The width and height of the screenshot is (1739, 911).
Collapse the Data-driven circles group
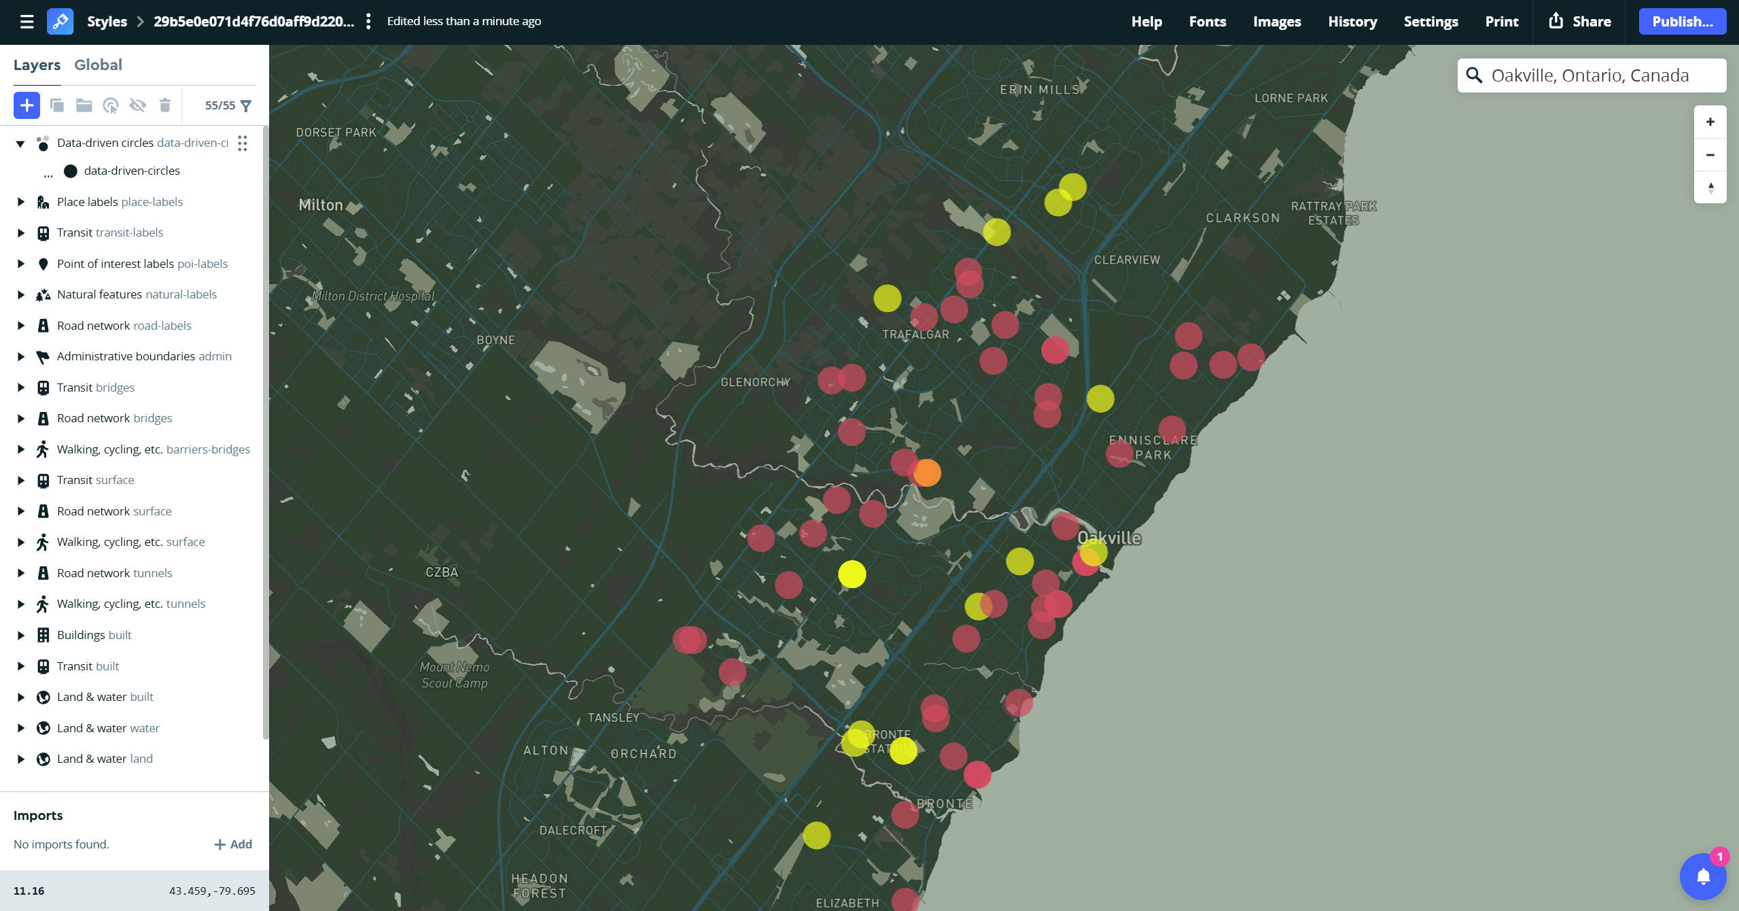point(20,143)
